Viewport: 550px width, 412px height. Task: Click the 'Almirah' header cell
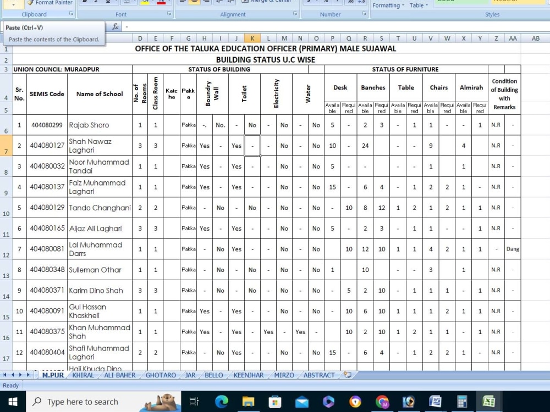[471, 87]
